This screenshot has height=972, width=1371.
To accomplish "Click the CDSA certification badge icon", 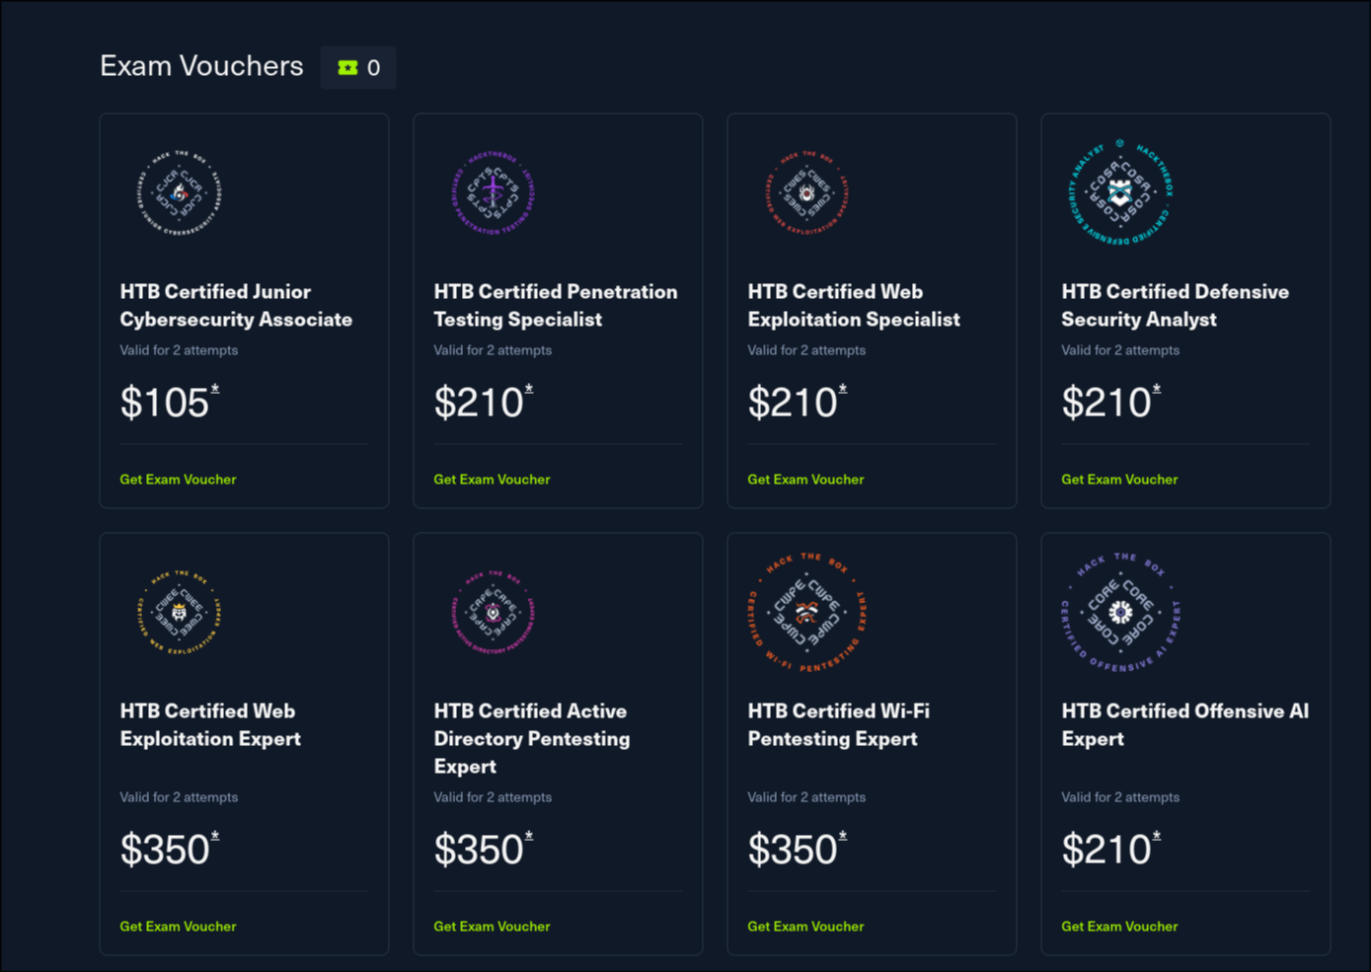I will (1120, 191).
